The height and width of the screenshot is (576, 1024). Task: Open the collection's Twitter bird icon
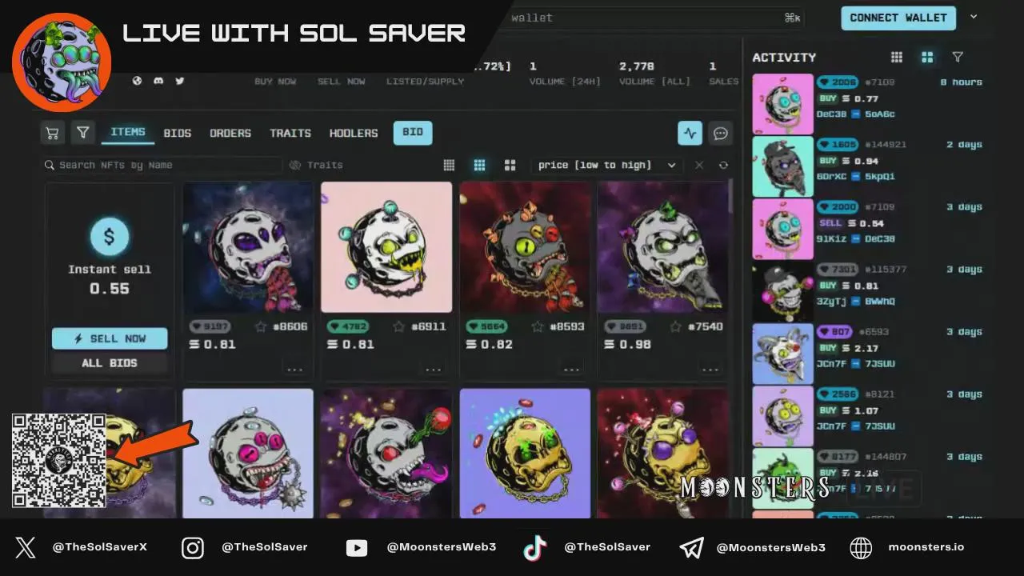(180, 81)
